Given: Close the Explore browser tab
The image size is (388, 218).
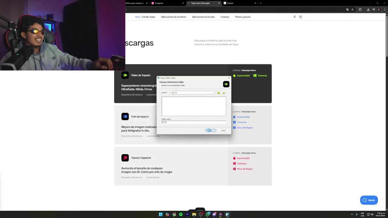Looking at the screenshot, I should [x=255, y=3].
